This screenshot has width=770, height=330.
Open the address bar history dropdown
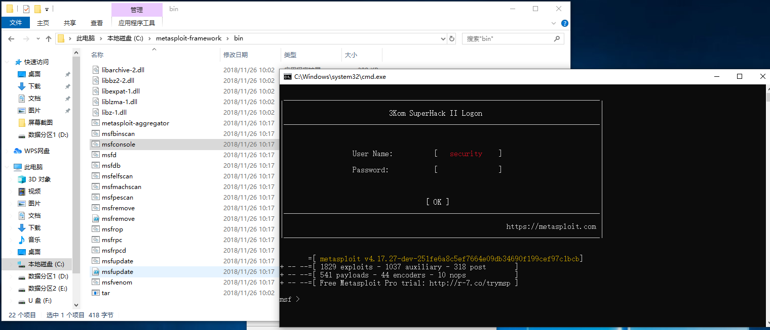[443, 38]
